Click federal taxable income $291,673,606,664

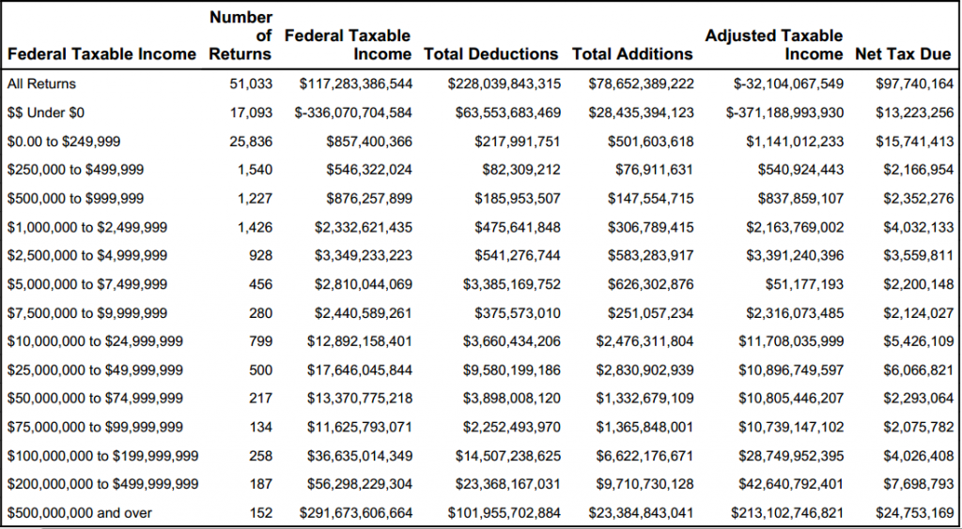[x=356, y=512]
